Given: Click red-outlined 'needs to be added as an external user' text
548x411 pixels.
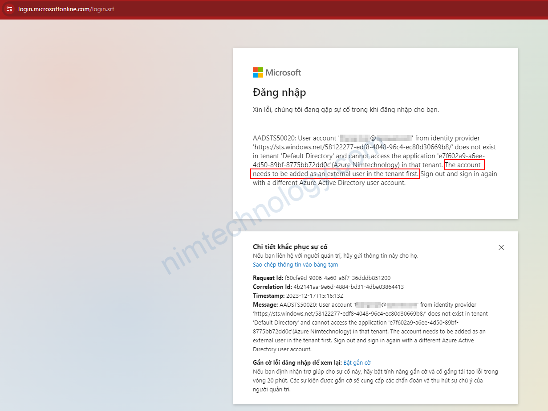Looking at the screenshot, I should [335, 174].
